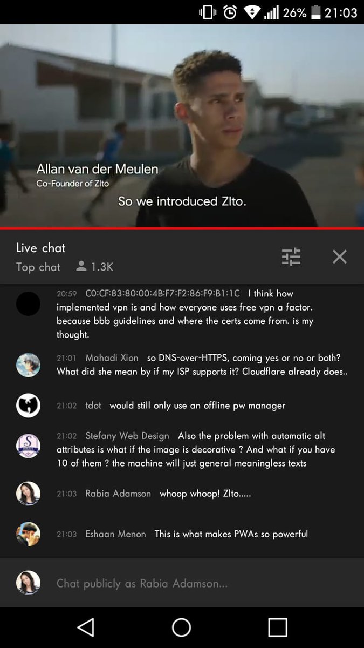Tap the Live chat header title
The height and width of the screenshot is (648, 364).
[x=40, y=248]
